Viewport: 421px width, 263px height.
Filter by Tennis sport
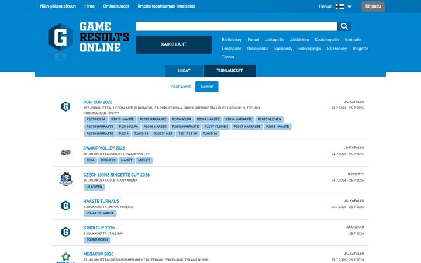pyautogui.click(x=228, y=57)
